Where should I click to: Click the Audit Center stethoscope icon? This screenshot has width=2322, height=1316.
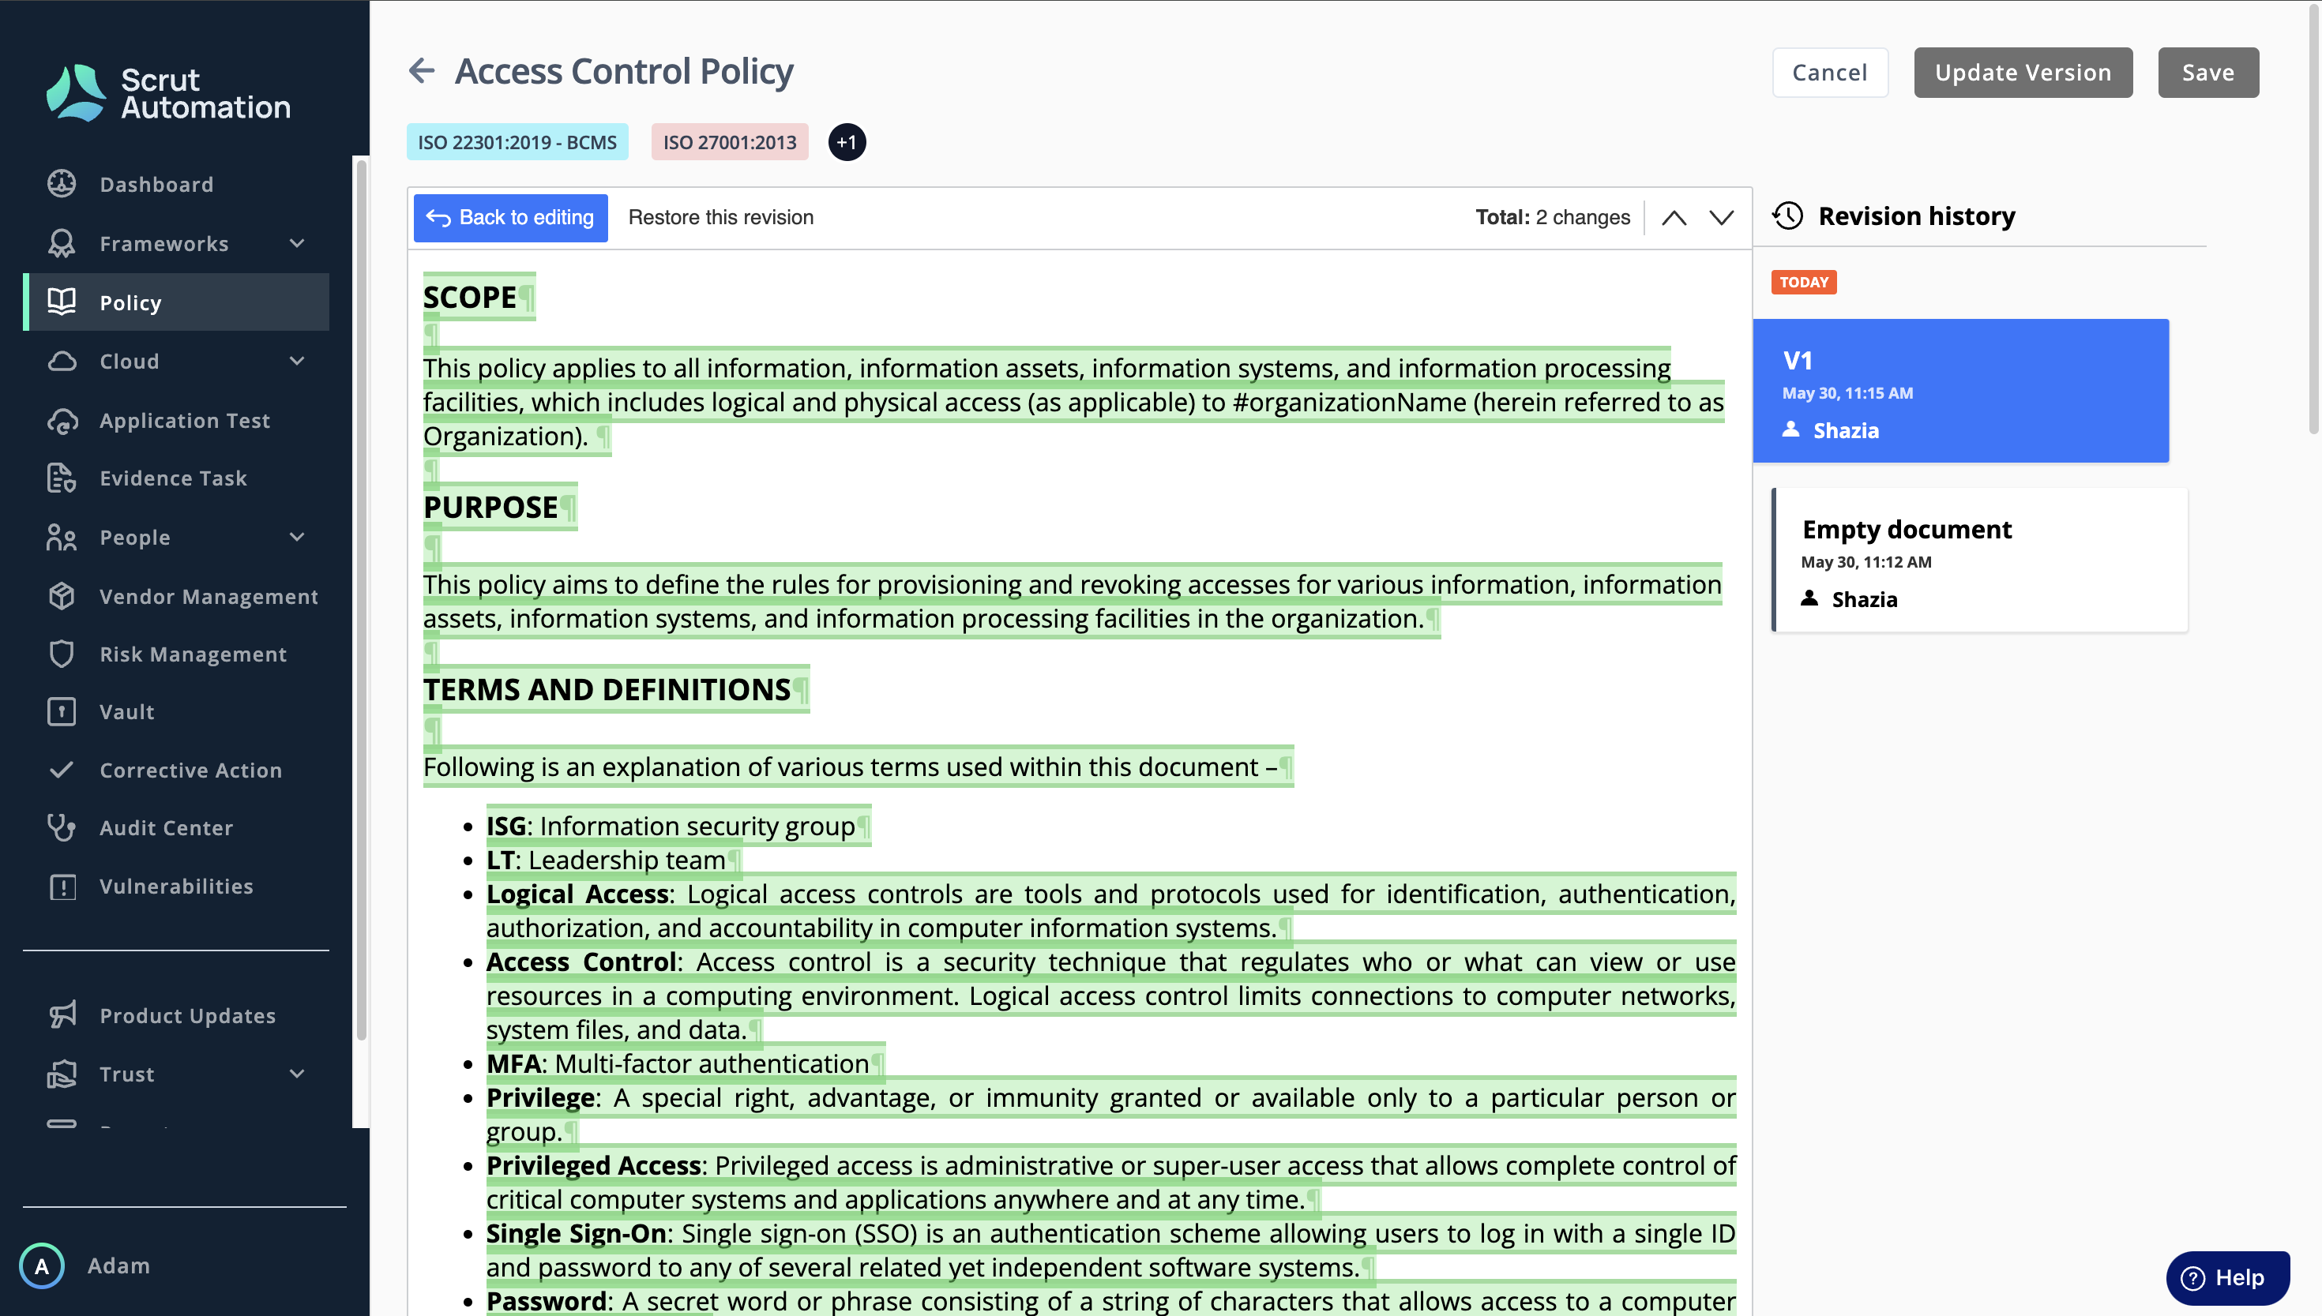[62, 827]
